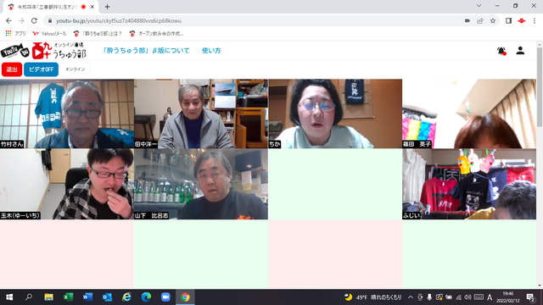
Task: Click IME input mode A indicator
Action: (490, 297)
